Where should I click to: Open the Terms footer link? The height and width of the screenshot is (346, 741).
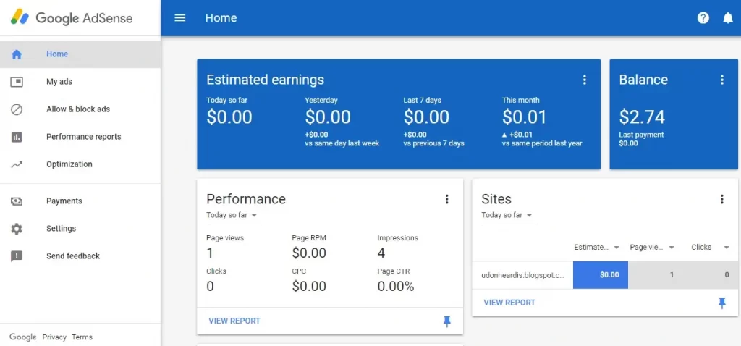pyautogui.click(x=82, y=337)
